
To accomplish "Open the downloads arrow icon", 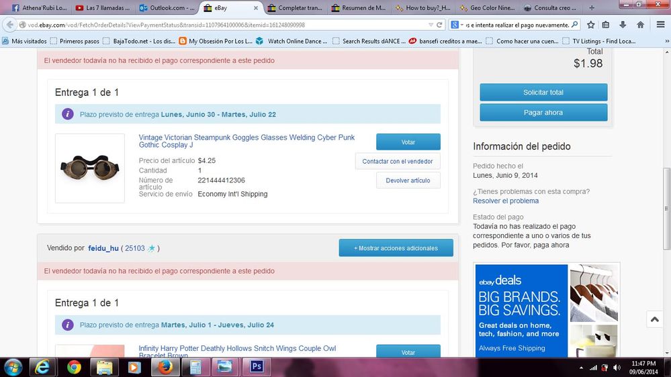I will [623, 25].
